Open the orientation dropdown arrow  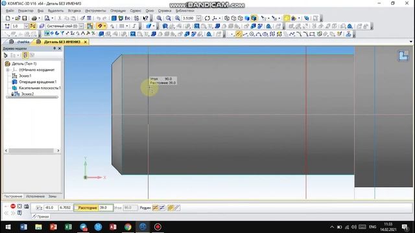point(219,18)
